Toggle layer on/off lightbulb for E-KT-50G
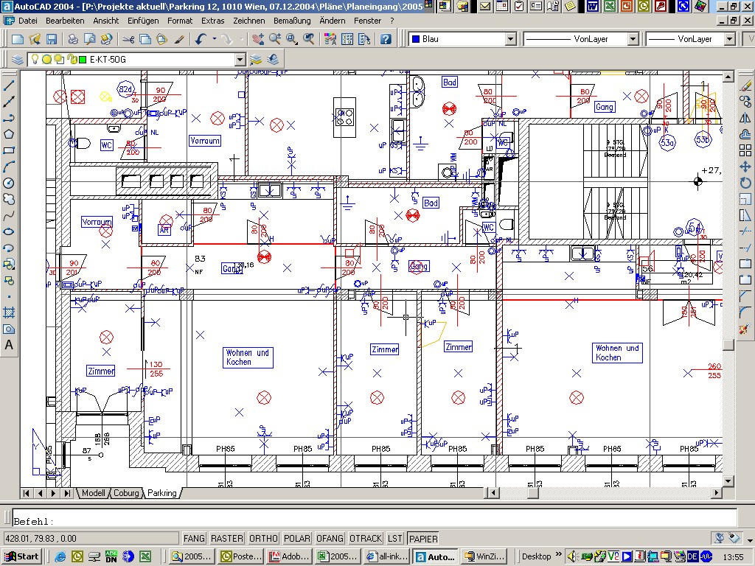The image size is (755, 566). pyautogui.click(x=35, y=60)
